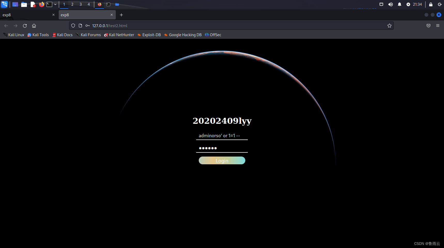Image resolution: width=444 pixels, height=248 pixels.
Task: Open OffSec bookmark
Action: pos(213,35)
